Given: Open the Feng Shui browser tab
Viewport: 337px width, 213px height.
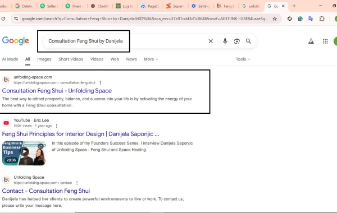Looking at the screenshot, I should pyautogui.click(x=226, y=6).
